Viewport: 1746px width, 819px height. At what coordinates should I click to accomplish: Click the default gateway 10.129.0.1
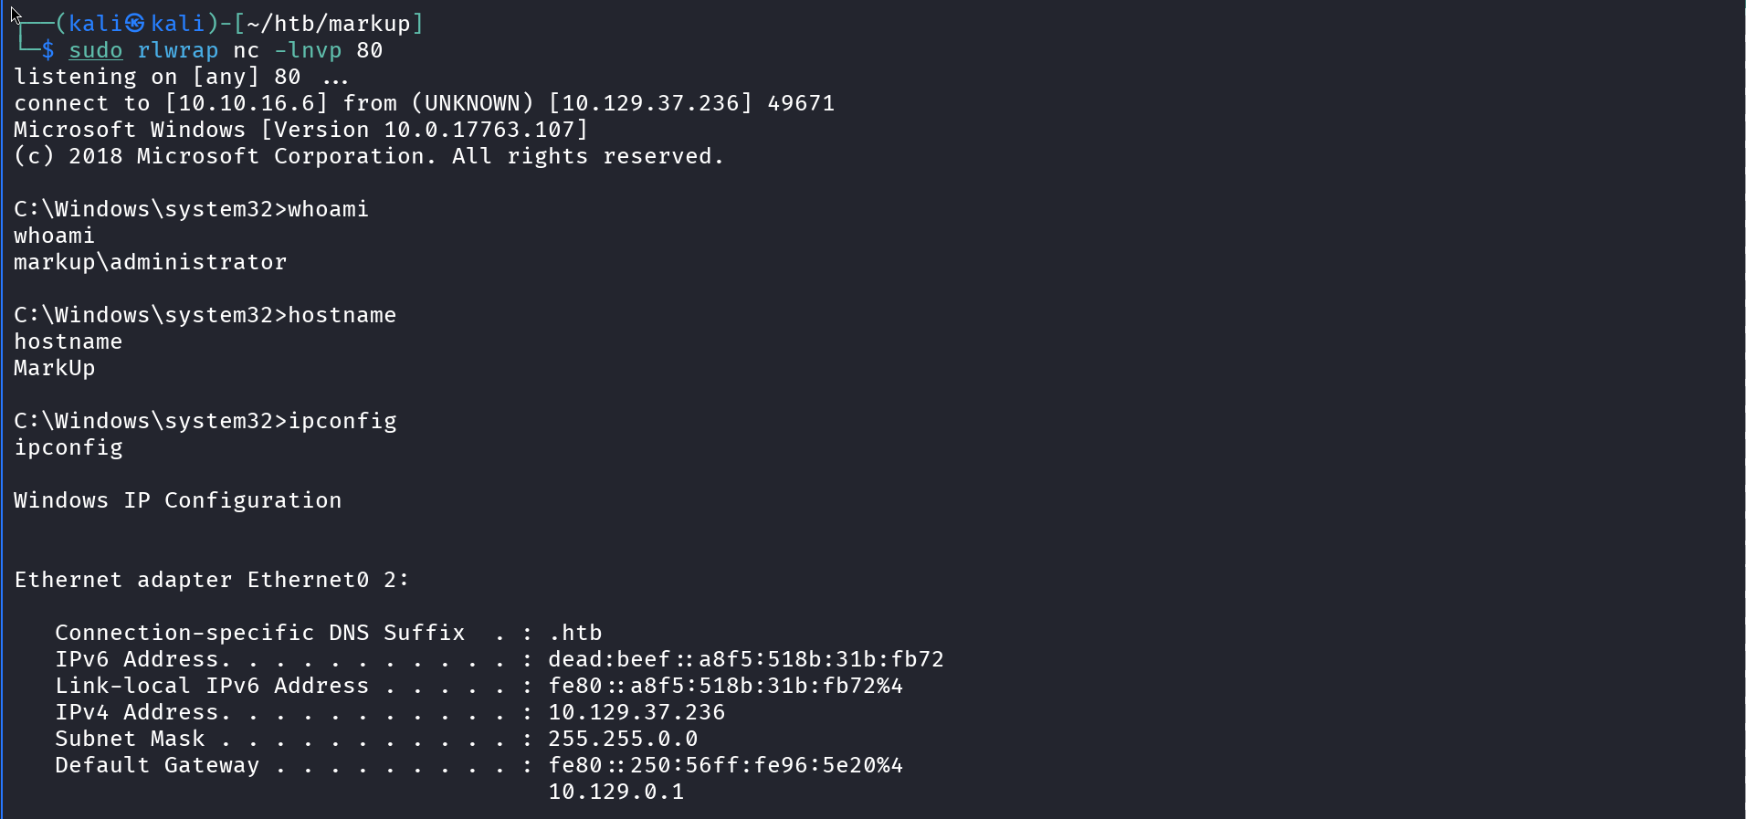pyautogui.click(x=616, y=792)
